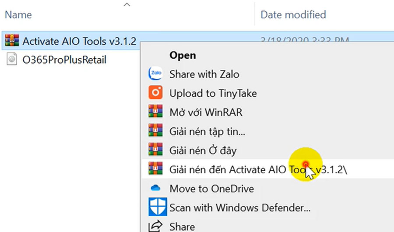The image size is (394, 232).
Task: Click the O365ProPlusRetail file icon
Action: (x=11, y=59)
